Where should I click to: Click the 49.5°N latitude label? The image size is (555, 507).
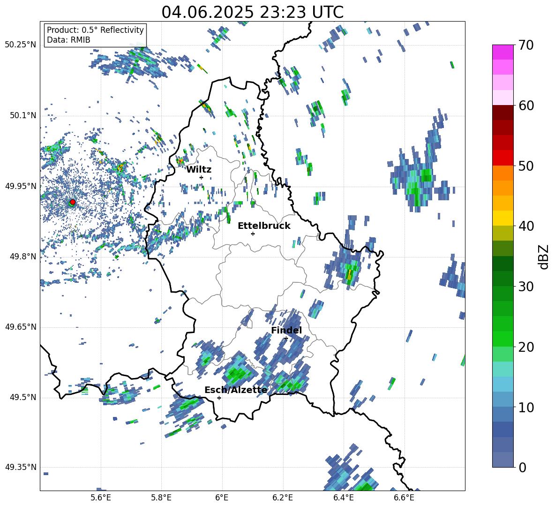coord(22,397)
